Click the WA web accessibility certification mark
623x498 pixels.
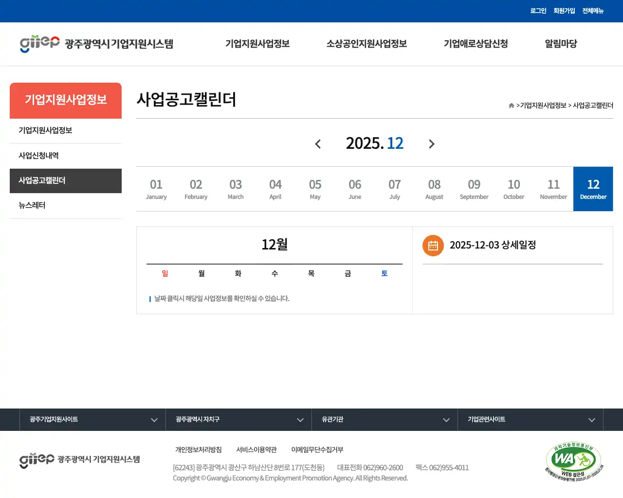coord(572,461)
